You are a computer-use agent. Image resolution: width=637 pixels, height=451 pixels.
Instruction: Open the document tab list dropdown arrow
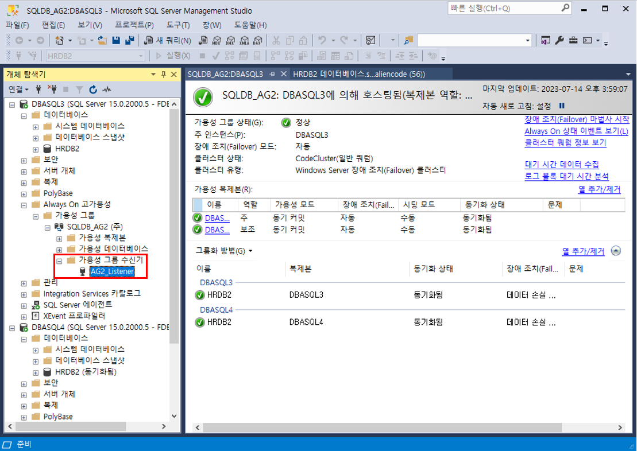(x=628, y=74)
